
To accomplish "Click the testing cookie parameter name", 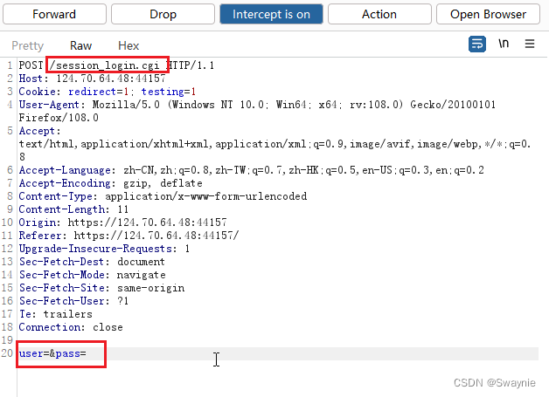I will [163, 92].
